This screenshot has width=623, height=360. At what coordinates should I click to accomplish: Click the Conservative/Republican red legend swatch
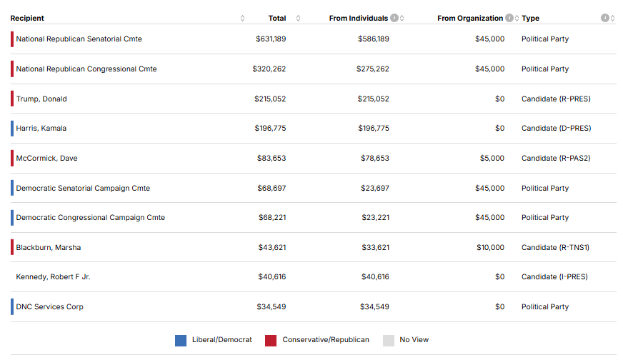271,341
